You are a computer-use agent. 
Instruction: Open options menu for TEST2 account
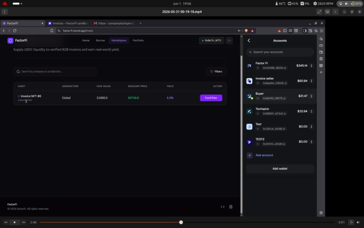tap(311, 142)
